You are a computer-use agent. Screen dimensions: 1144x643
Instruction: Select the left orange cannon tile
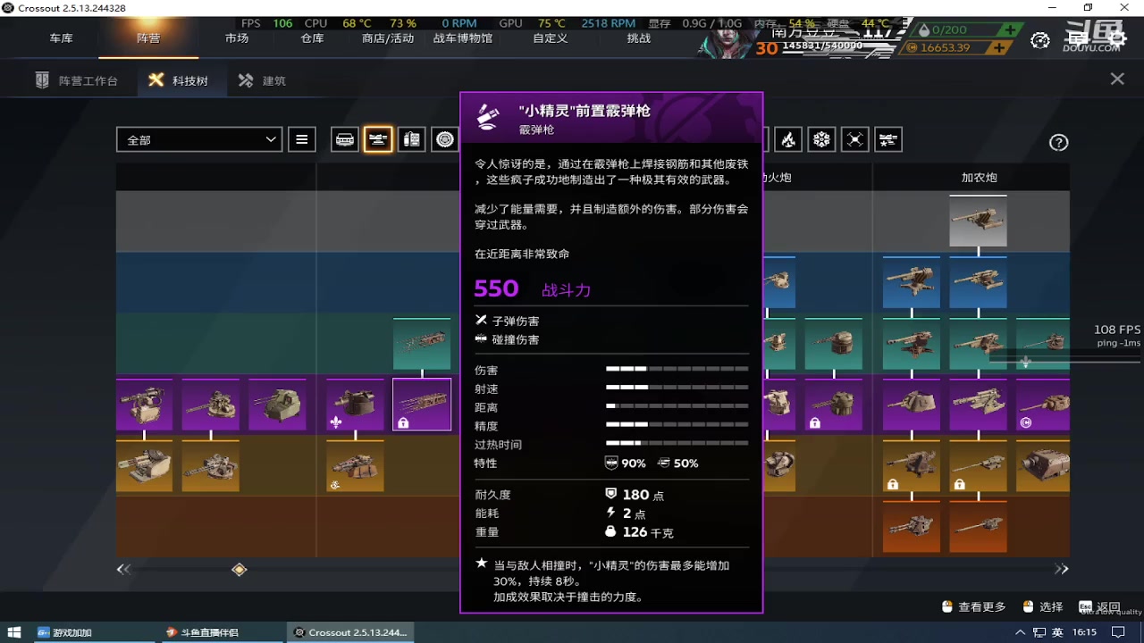912,526
